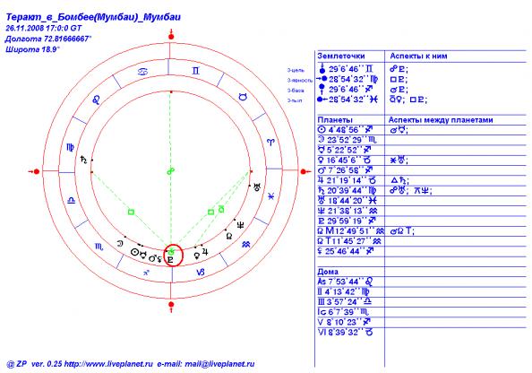Select the Taurus sign on the outer ring

coord(243,97)
